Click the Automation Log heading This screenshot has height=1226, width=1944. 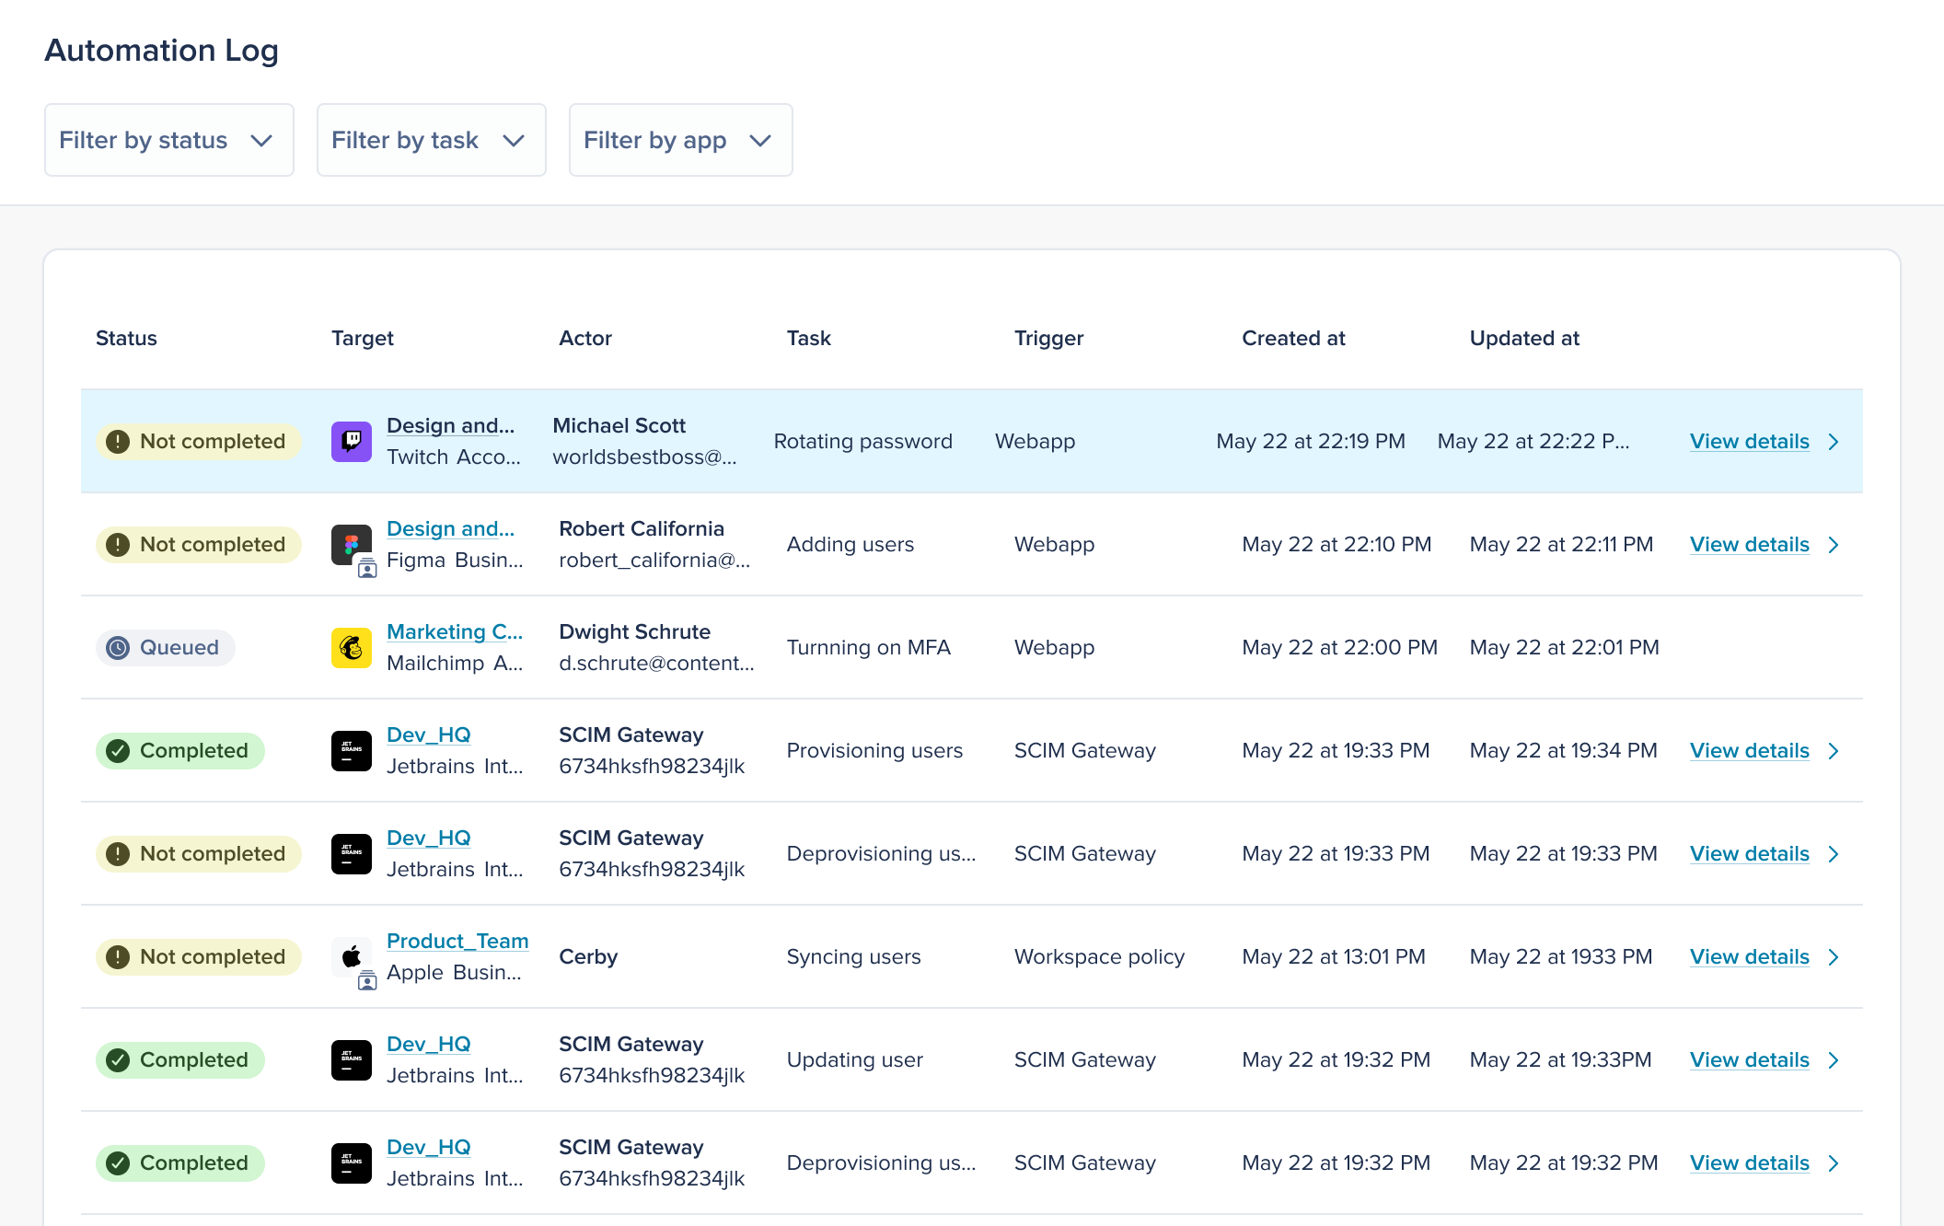click(162, 51)
